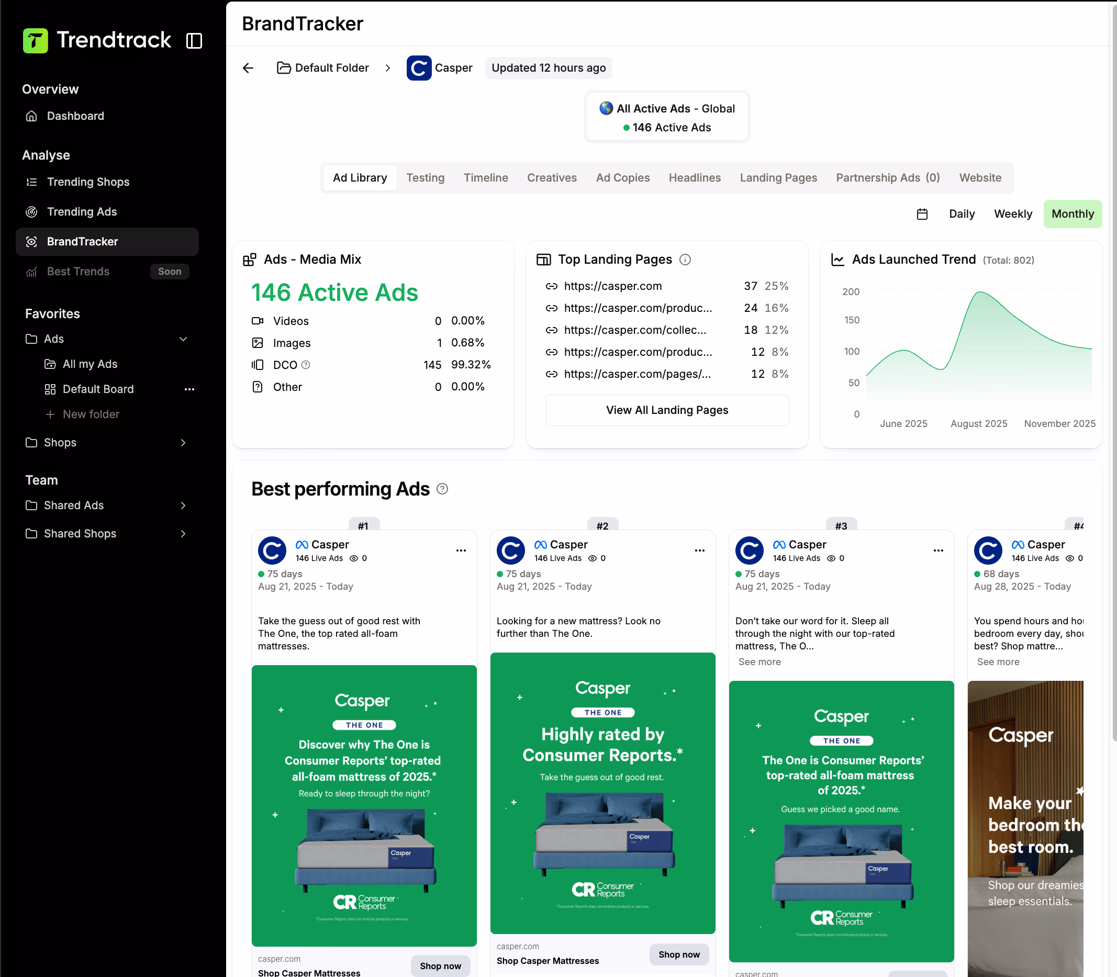
Task: Open the Landing Pages tab
Action: pos(778,178)
